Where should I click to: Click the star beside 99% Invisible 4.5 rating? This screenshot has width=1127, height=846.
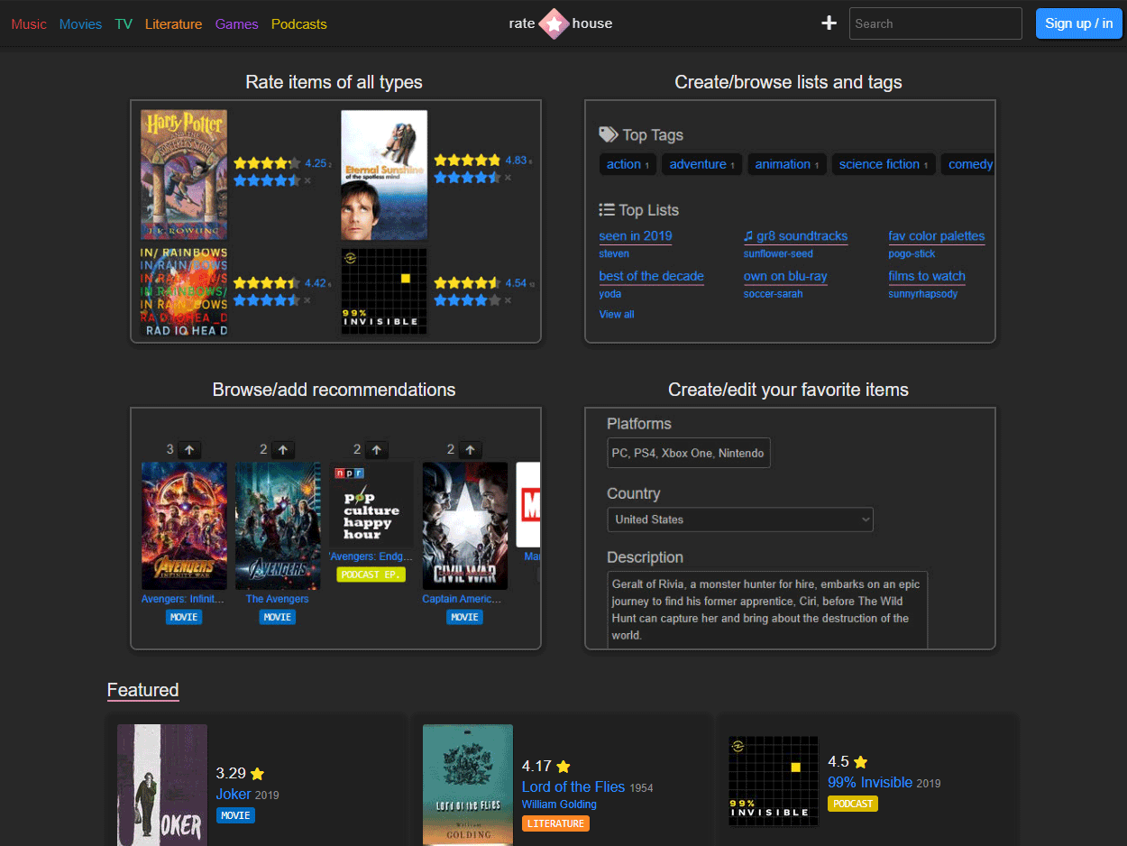pos(861,762)
